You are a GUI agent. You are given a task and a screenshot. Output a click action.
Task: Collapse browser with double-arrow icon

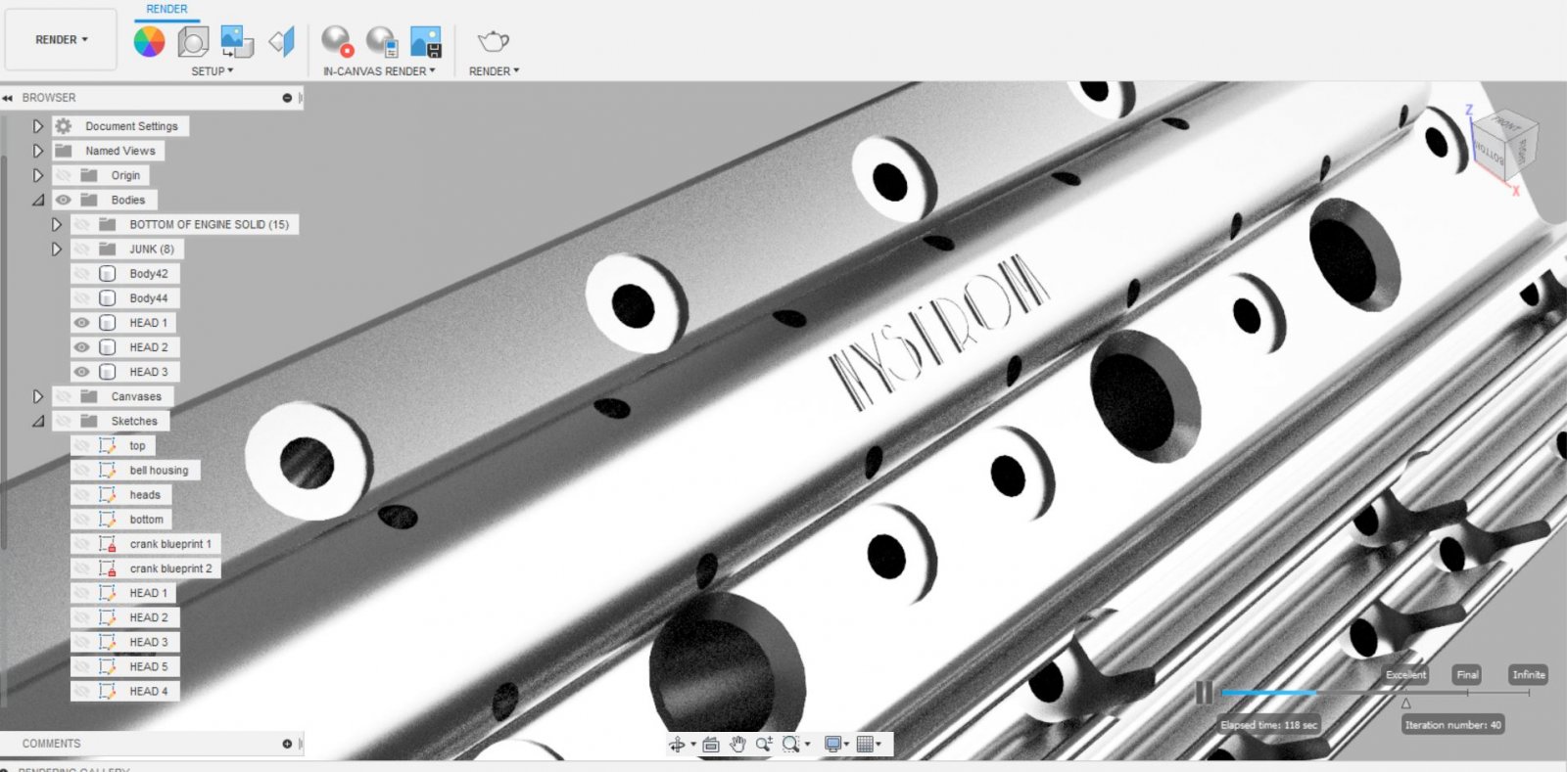[8, 98]
